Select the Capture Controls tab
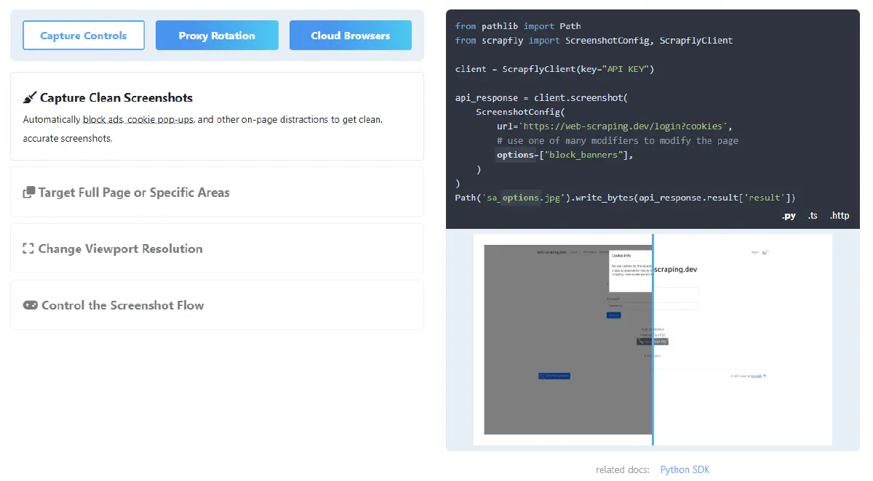Viewport: 873px width, 481px height. 83,34
